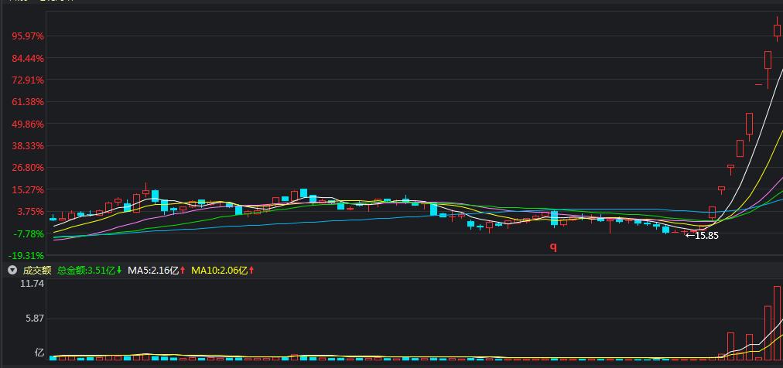Click the 5.87 volume axis label
The width and height of the screenshot is (783, 368).
point(36,319)
